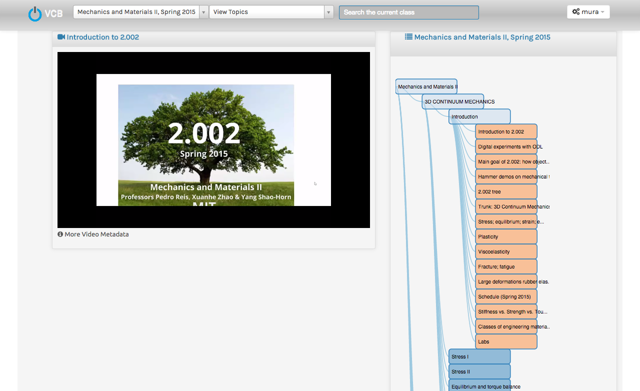The image size is (640, 391).
Task: Select the Plasticity topic node
Action: pos(506,236)
